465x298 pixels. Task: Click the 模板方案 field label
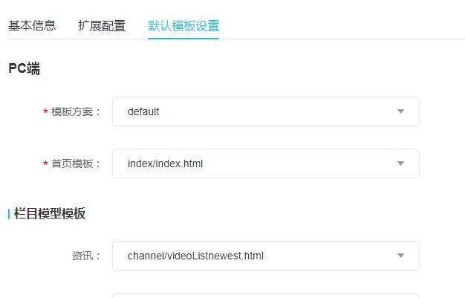coord(76,112)
